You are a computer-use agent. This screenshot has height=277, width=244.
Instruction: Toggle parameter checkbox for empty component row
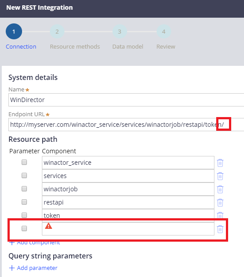pyautogui.click(x=24, y=228)
